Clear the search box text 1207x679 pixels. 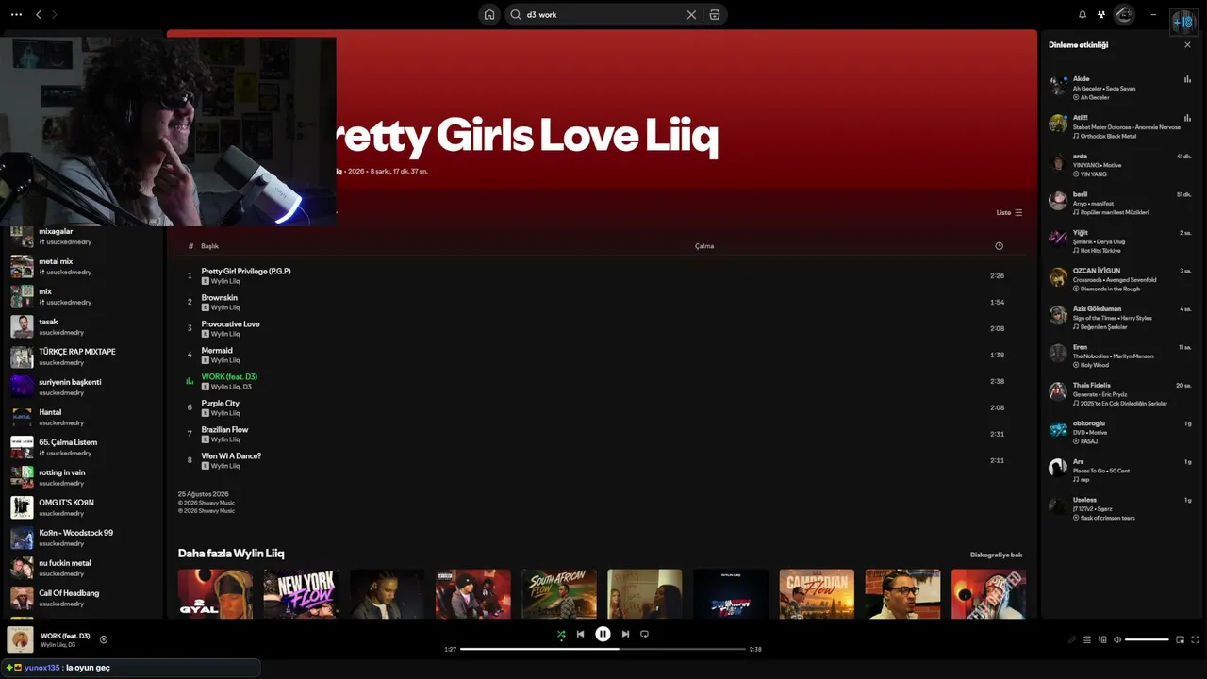coord(691,14)
